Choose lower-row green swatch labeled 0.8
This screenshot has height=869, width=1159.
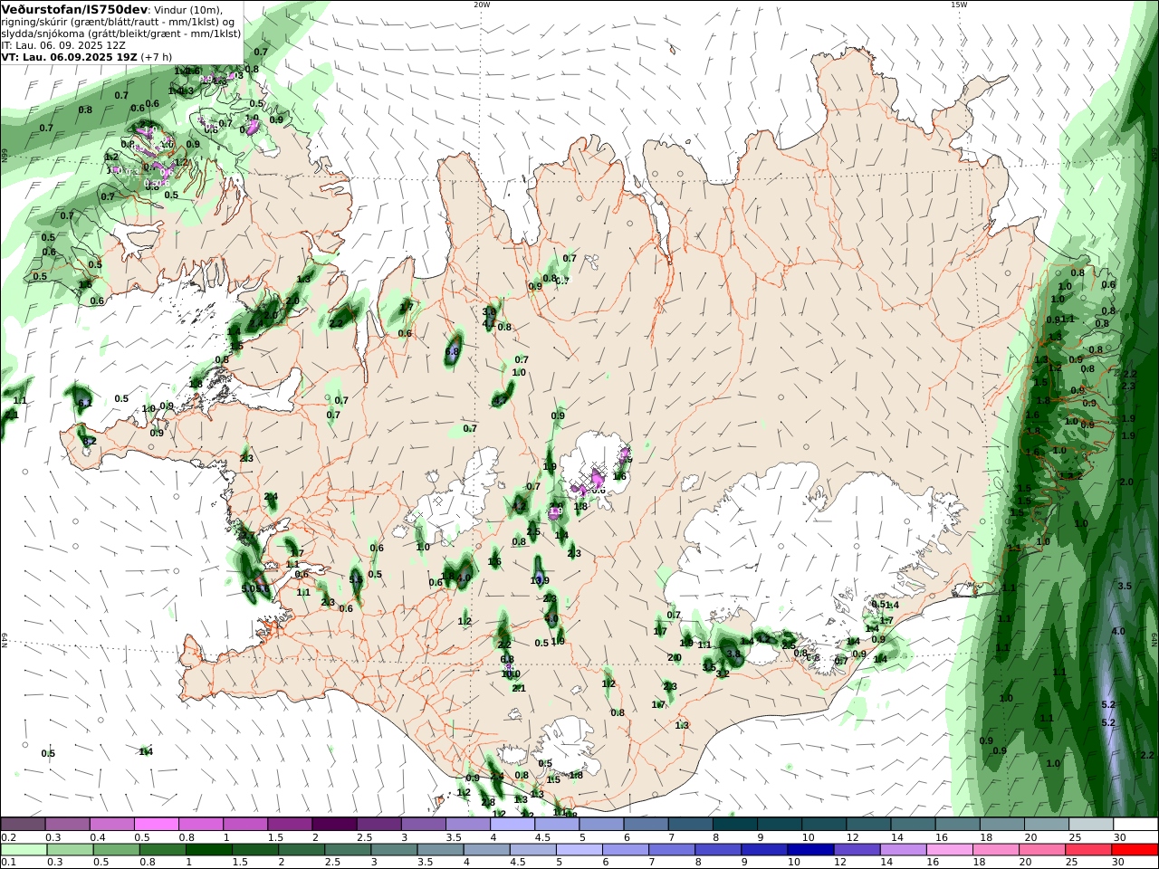162,850
